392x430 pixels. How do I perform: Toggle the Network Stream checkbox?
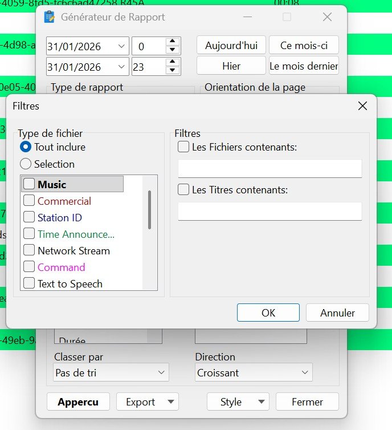click(x=29, y=250)
